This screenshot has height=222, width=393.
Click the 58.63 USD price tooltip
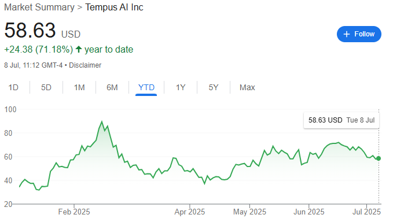(x=341, y=120)
